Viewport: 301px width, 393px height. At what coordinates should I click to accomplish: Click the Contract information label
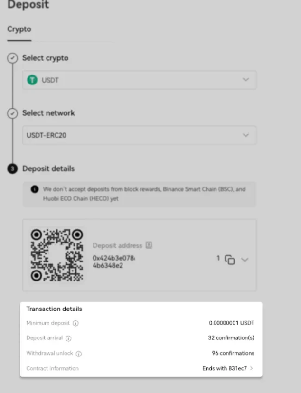(52, 368)
